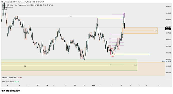Screen dimensions: 173x94
Task: Click the 1.17400 price axis label
Action: click(168, 33)
